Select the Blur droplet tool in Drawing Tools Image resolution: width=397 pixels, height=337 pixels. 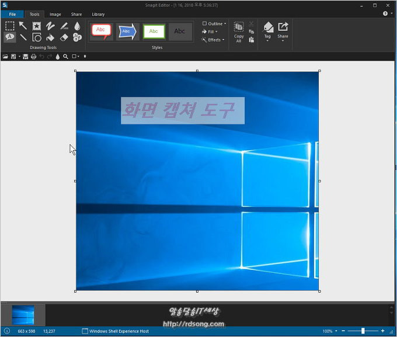(77, 26)
